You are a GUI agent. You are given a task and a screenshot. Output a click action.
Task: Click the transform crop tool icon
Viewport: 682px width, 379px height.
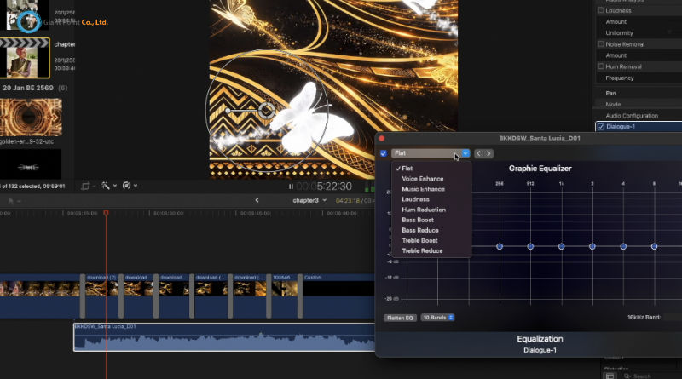coord(85,186)
